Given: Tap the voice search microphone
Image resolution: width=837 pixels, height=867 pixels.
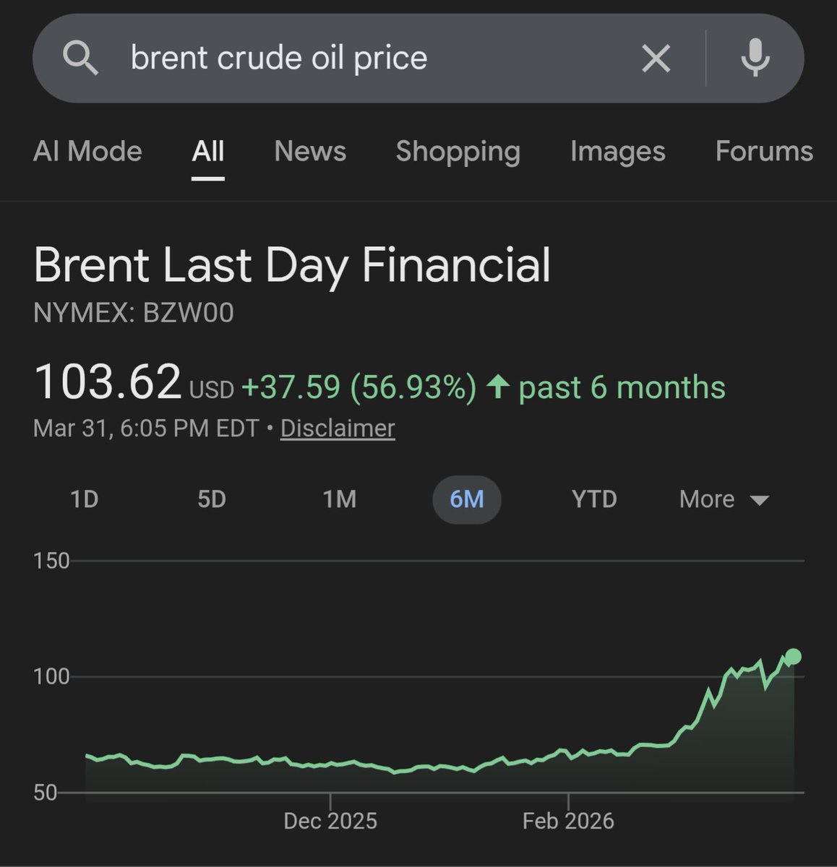Looking at the screenshot, I should 755,58.
